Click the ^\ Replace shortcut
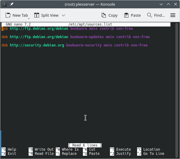 pyautogui.click(x=66, y=154)
